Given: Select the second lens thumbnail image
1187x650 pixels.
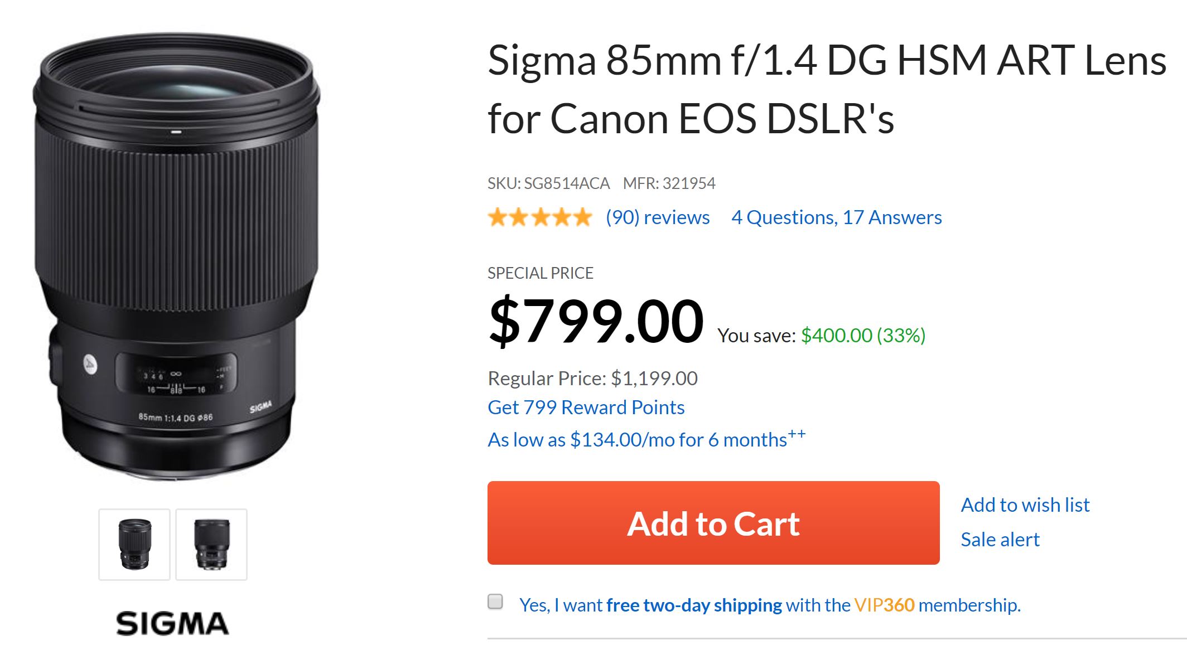Looking at the screenshot, I should [x=211, y=545].
